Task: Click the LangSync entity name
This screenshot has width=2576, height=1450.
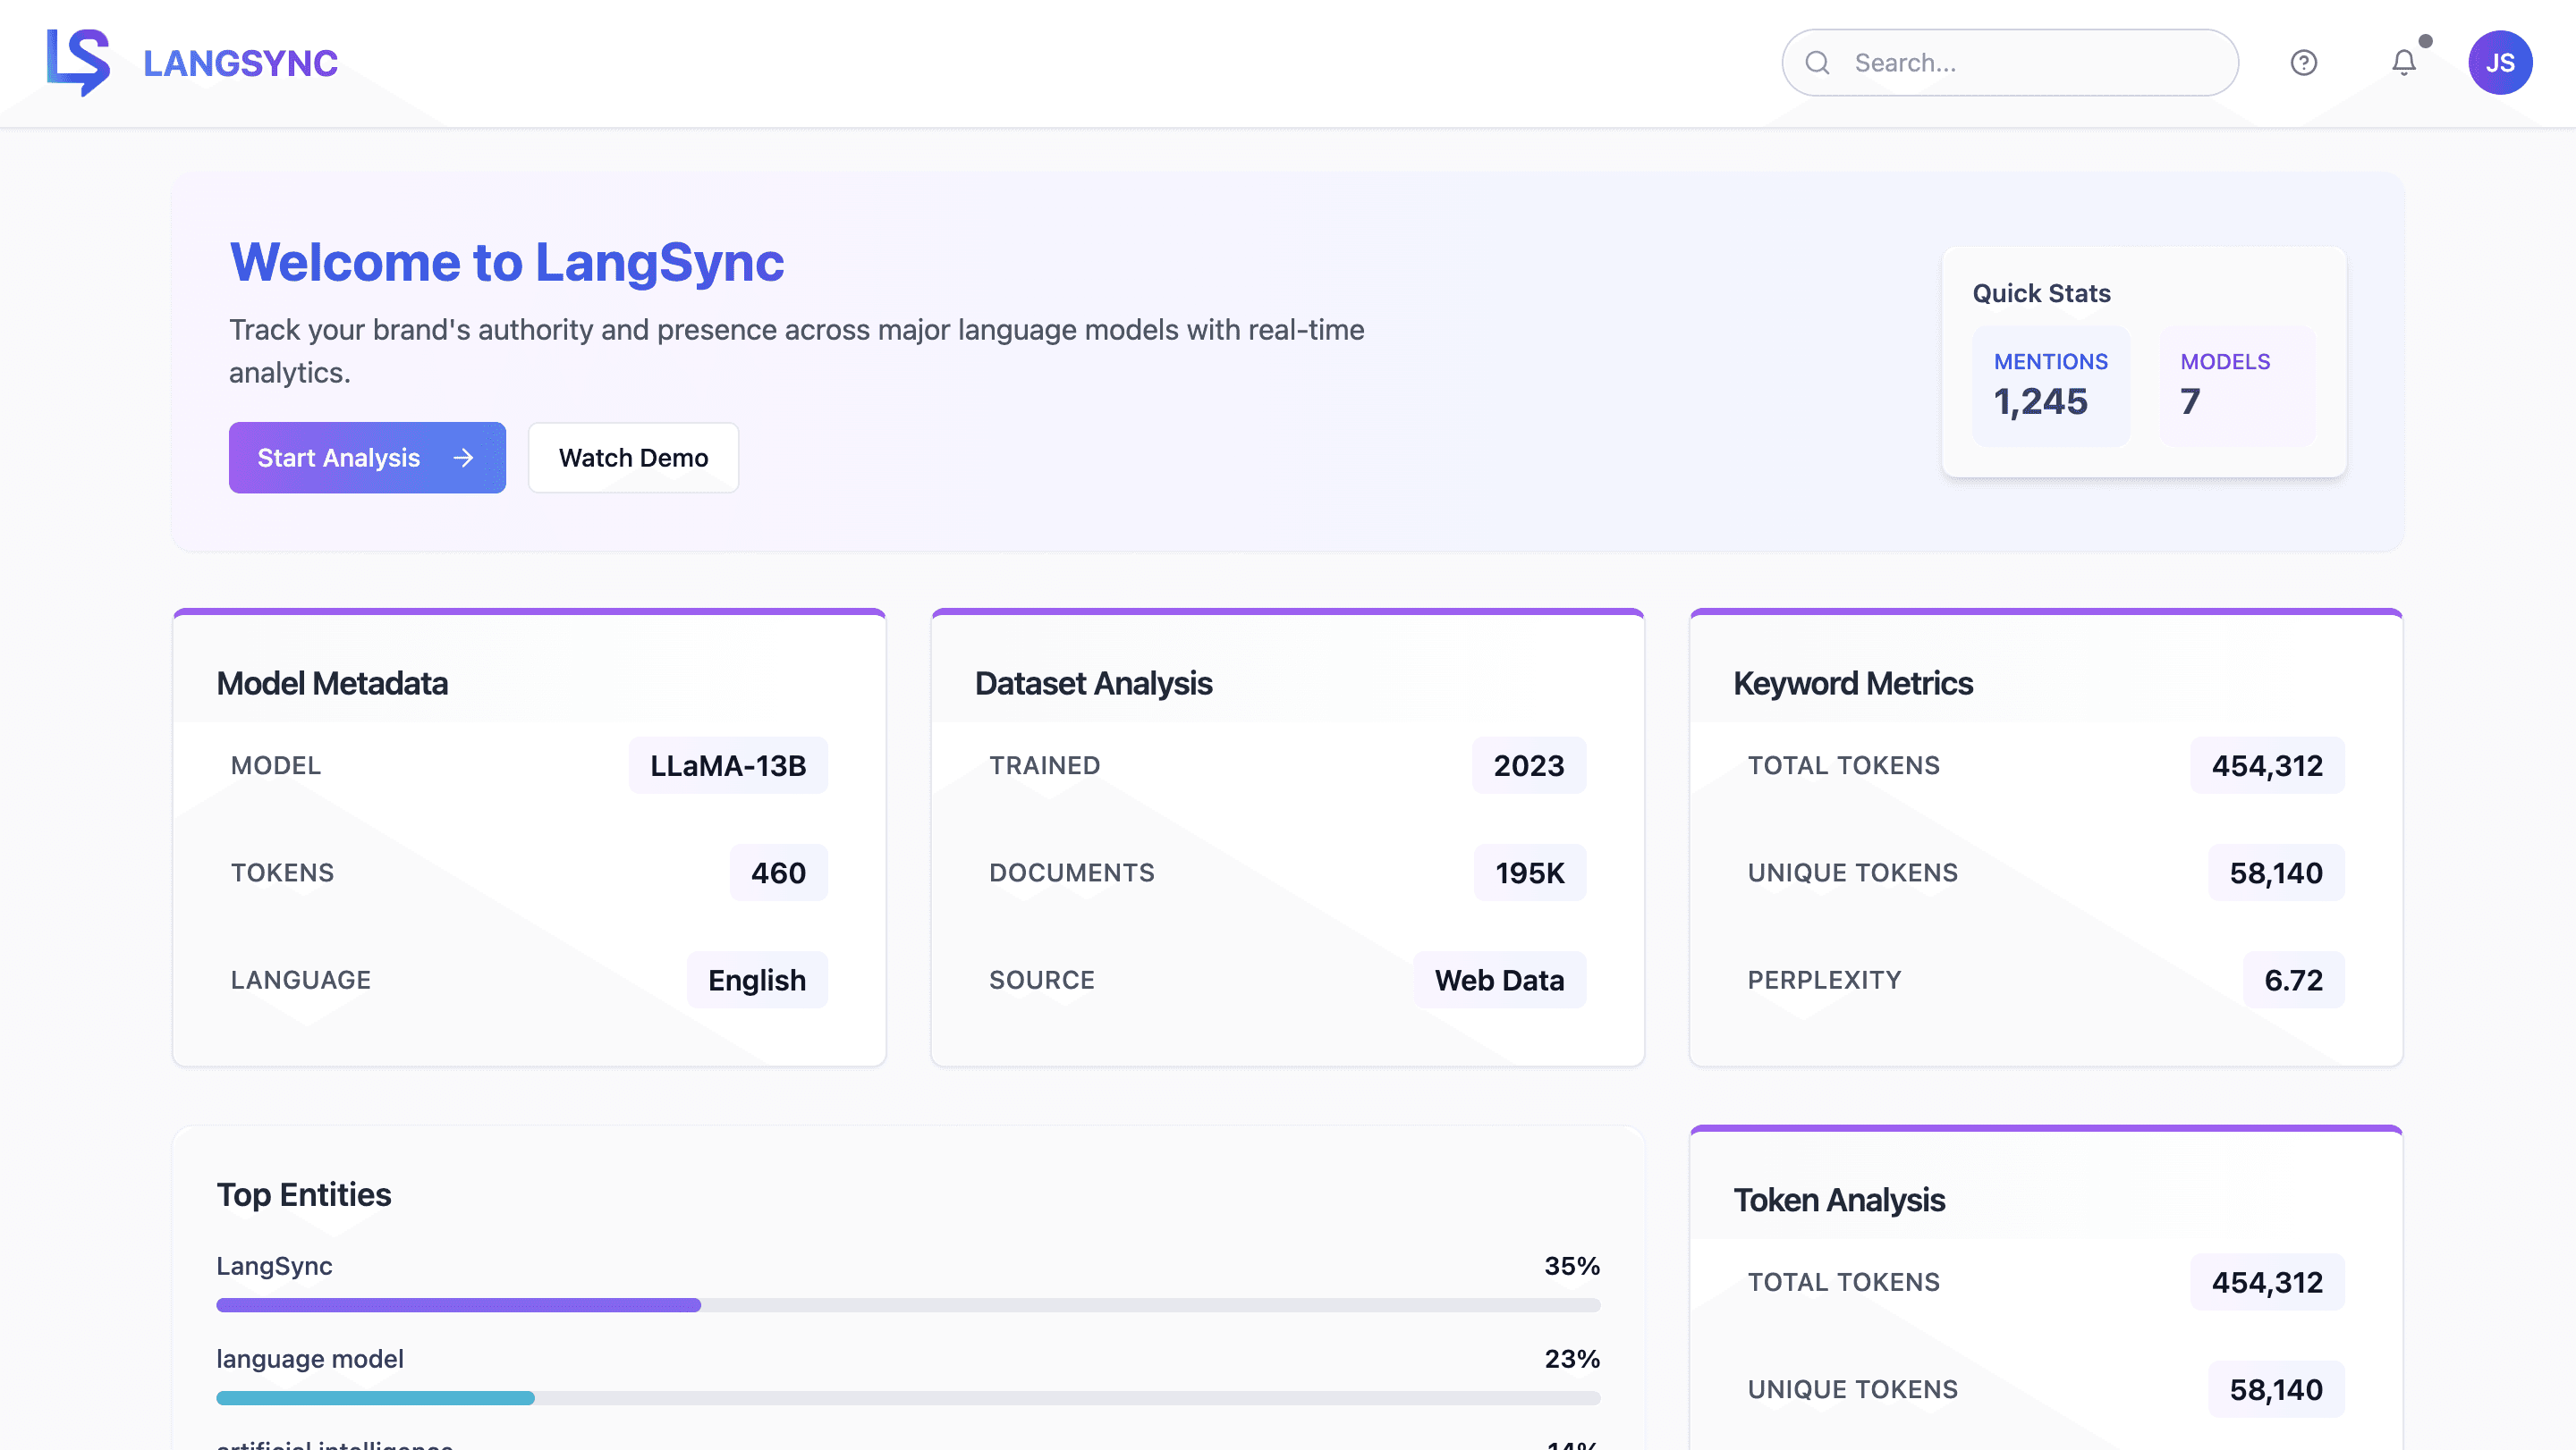Action: point(274,1266)
